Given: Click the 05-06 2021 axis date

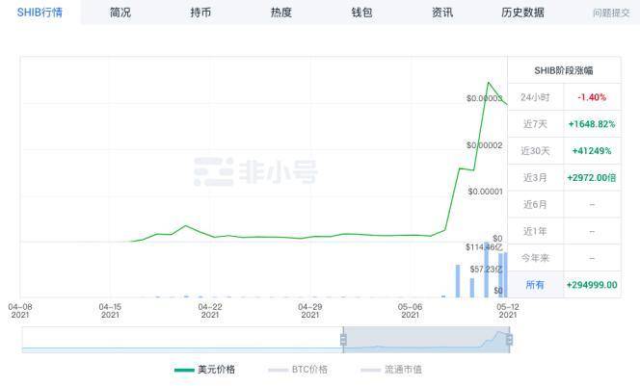Looking at the screenshot, I should (x=410, y=311).
